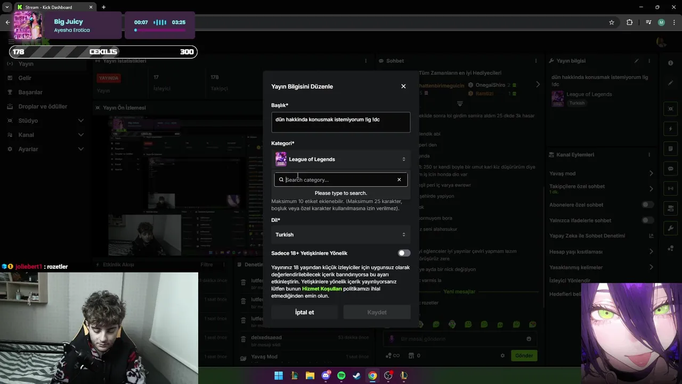This screenshot has height=384, width=682.
Task: Open the tab search dropdown arrow
Action: (7, 7)
